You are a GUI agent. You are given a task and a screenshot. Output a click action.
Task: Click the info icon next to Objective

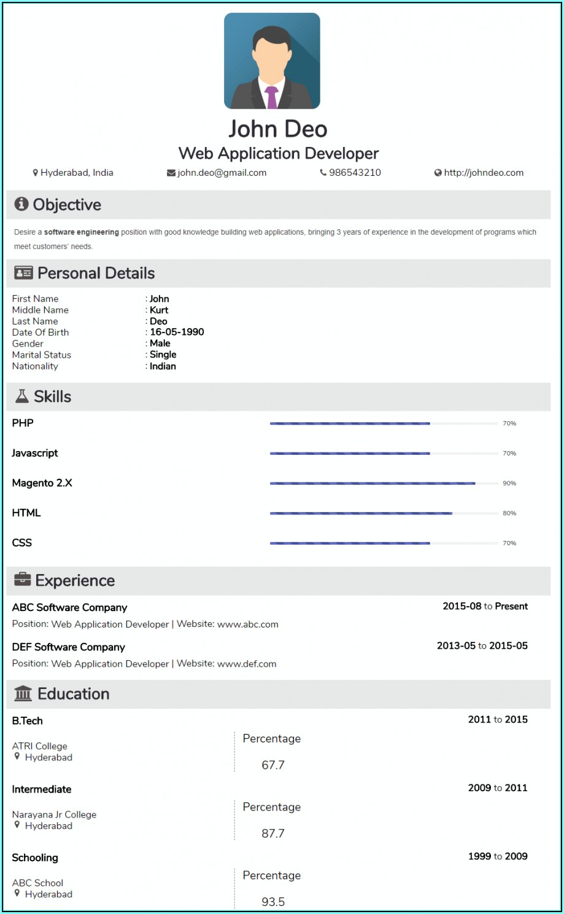coord(21,204)
